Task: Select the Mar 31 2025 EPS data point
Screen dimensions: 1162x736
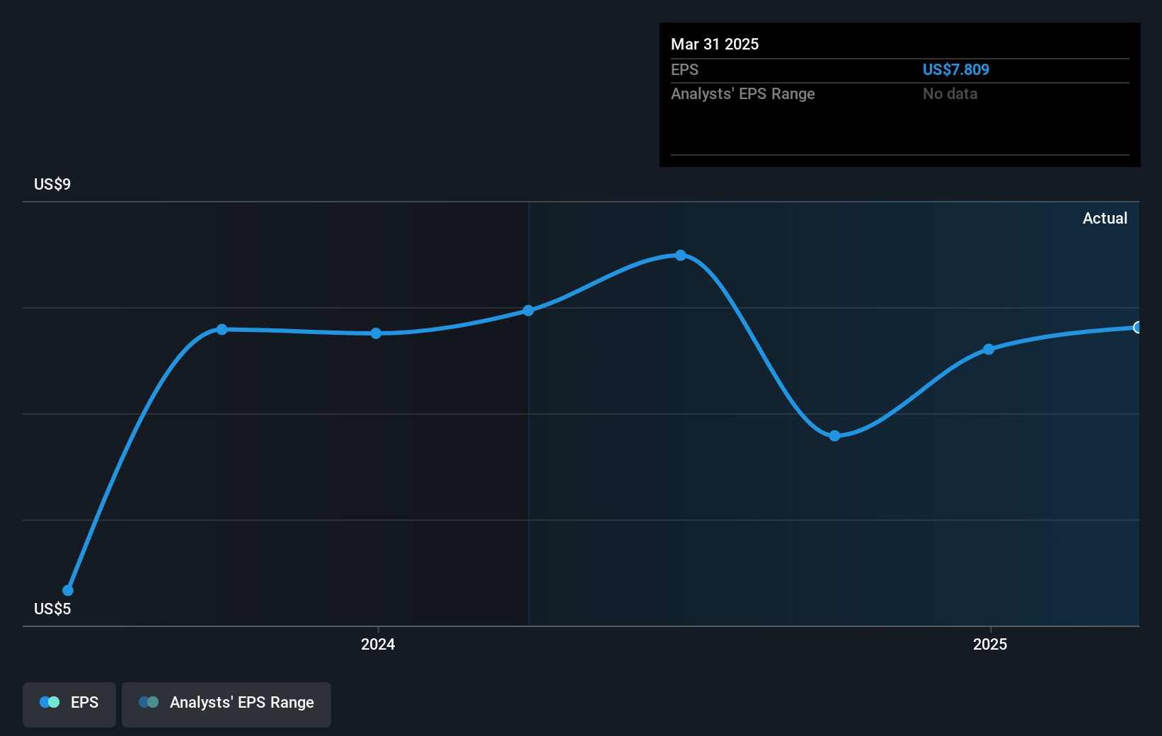Action: click(x=1137, y=327)
